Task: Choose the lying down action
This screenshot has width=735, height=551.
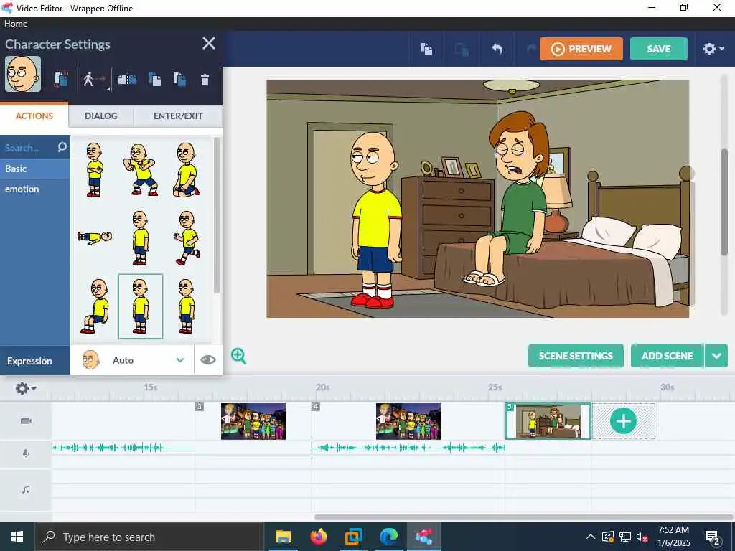Action: coord(95,237)
